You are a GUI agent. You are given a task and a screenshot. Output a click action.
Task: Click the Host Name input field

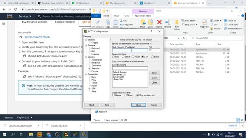pos(130,50)
